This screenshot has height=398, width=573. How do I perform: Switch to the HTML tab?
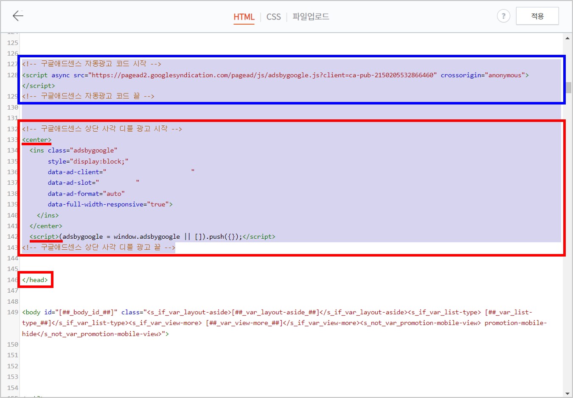pyautogui.click(x=244, y=17)
